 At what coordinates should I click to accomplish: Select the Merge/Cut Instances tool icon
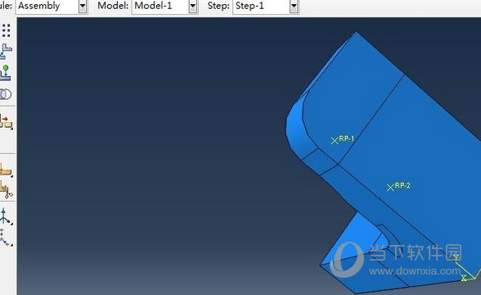pyautogui.click(x=6, y=94)
